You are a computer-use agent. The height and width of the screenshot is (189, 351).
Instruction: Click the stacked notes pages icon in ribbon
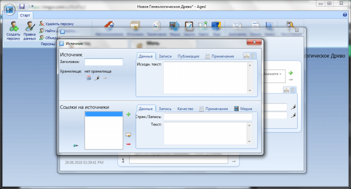click(x=157, y=25)
